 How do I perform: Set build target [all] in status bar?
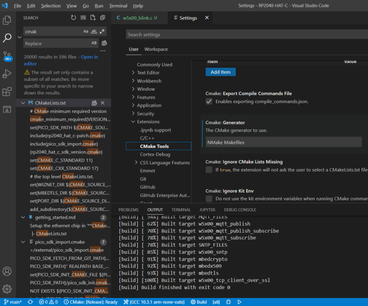tap(216, 302)
